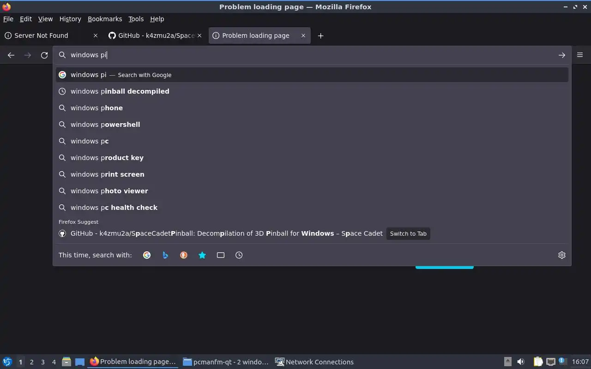Open the start menu in taskbar
The image size is (591, 369).
(7, 362)
